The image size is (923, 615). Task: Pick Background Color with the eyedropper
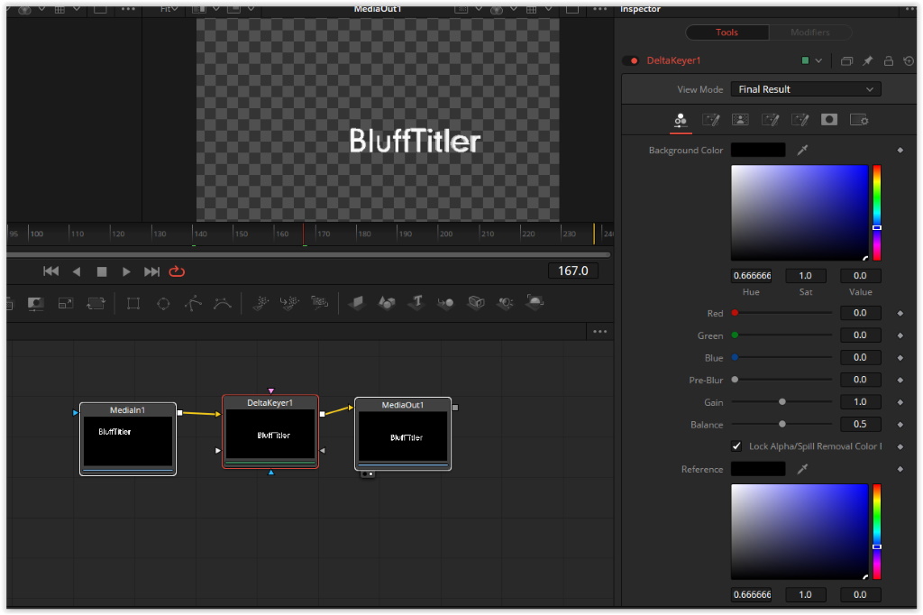[802, 151]
